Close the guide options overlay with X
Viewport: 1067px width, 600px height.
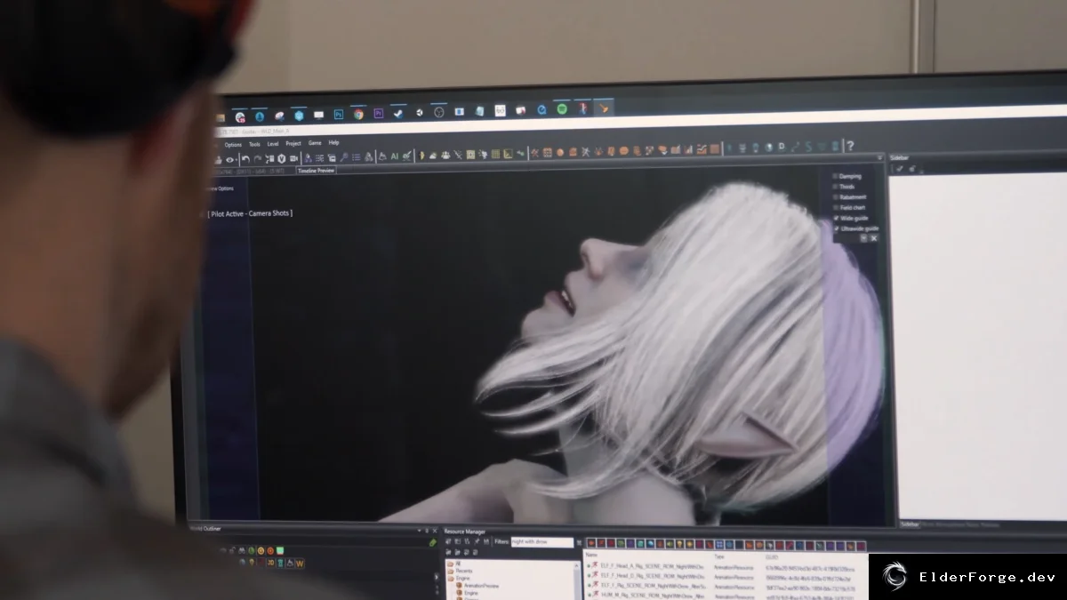(874, 238)
